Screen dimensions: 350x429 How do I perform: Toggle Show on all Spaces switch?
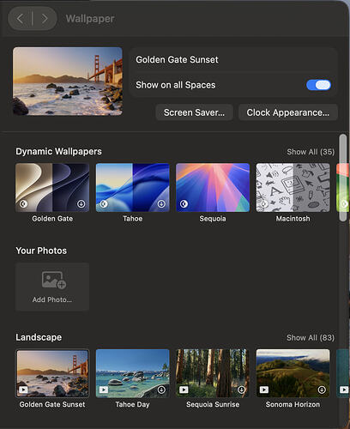coord(318,85)
